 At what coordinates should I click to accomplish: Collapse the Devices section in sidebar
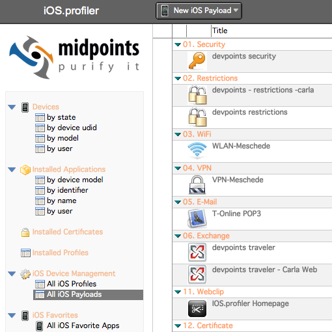coord(12,107)
